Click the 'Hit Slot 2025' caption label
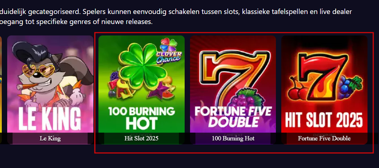The image size is (379, 168). (x=142, y=138)
